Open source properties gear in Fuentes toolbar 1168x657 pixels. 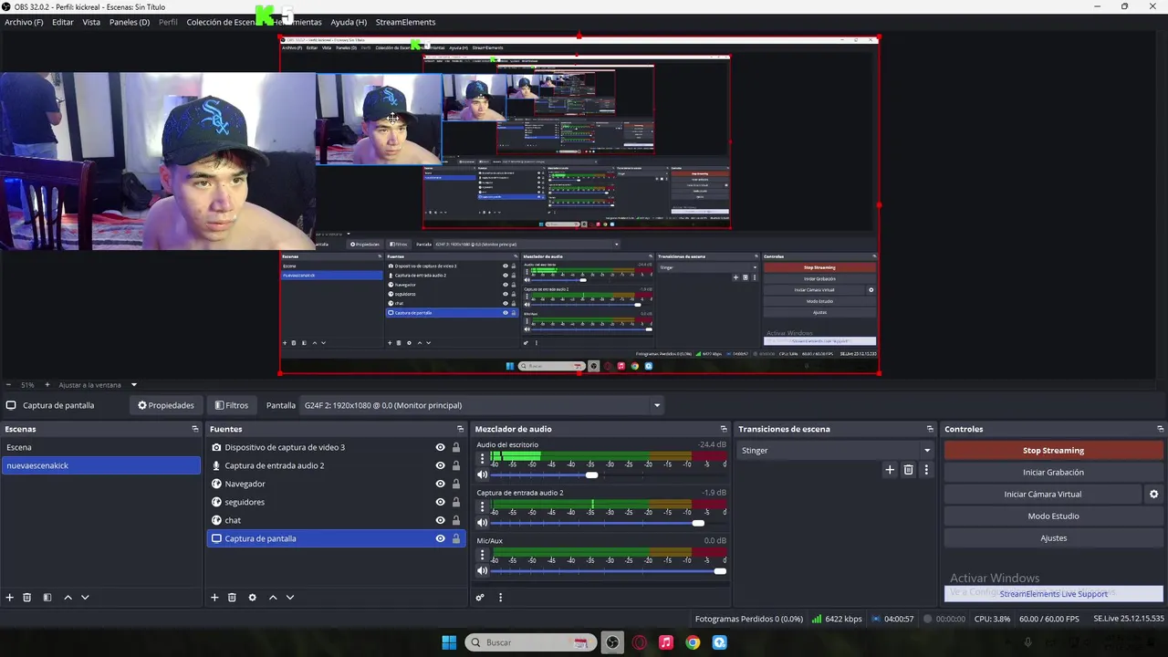pyautogui.click(x=253, y=598)
